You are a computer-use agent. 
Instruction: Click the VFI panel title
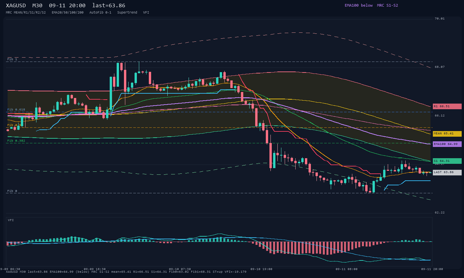[x=11, y=220]
